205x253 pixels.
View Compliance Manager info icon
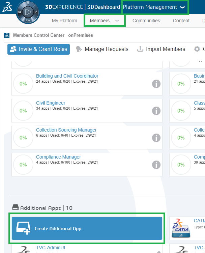coord(156,165)
